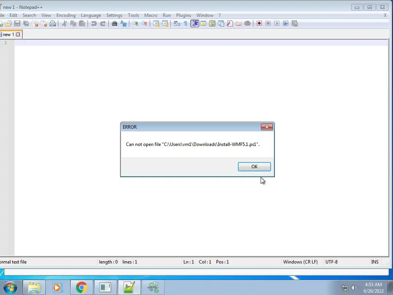
Task: Toggle the Document List panel icon
Action: [221, 23]
